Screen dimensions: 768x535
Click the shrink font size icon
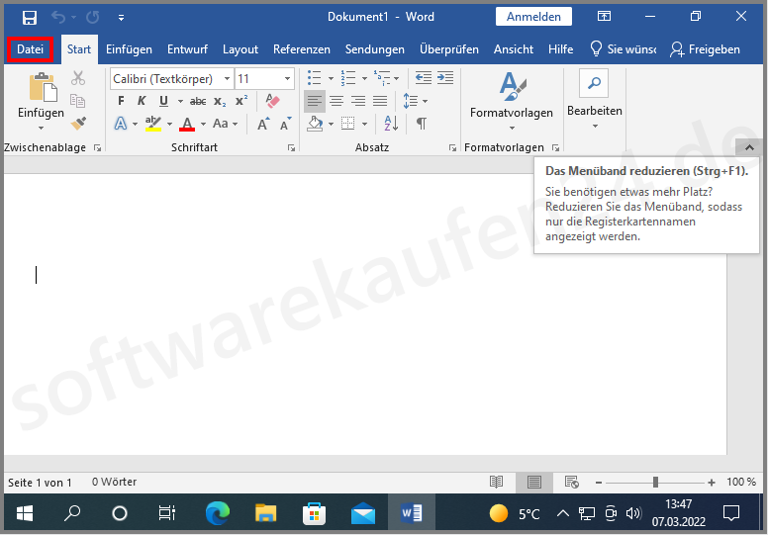(x=286, y=124)
